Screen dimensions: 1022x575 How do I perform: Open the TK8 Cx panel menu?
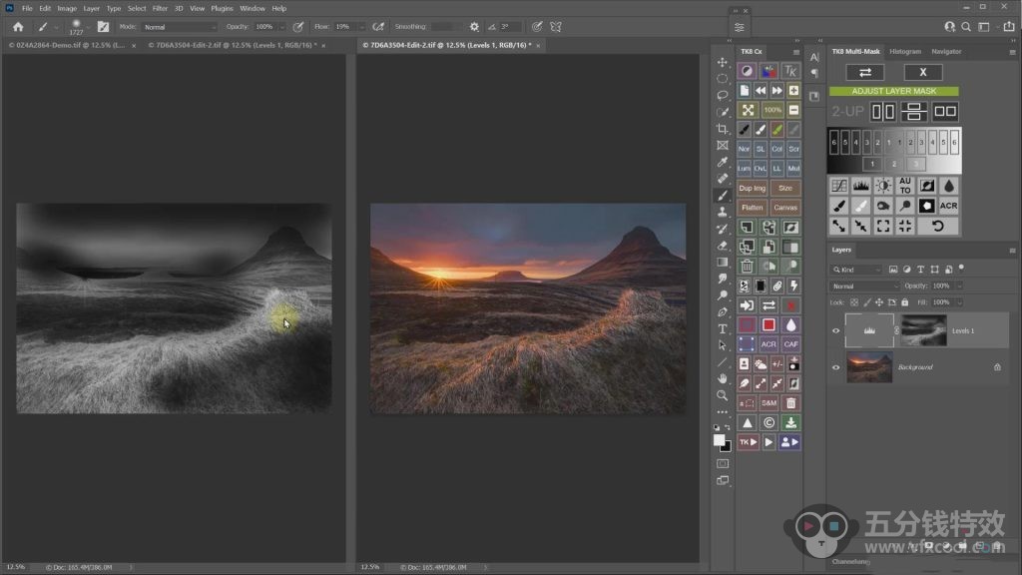coord(795,52)
